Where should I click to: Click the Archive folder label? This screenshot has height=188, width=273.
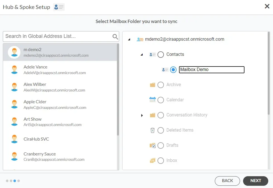coord(174,85)
